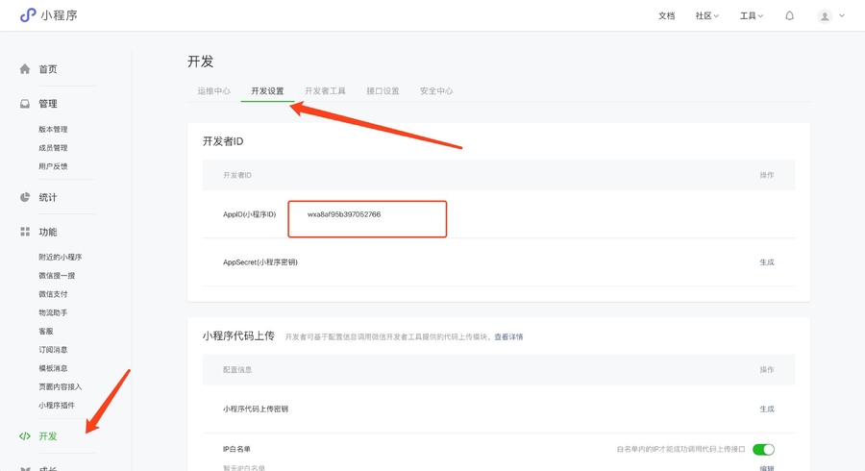Click the 功能 grid icon in sidebar

(25, 232)
